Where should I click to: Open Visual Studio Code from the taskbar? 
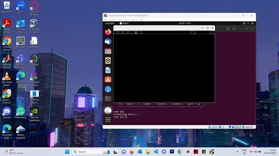pyautogui.click(x=156, y=152)
